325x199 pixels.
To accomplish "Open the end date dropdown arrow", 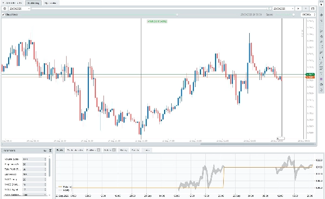I will tap(292, 9).
